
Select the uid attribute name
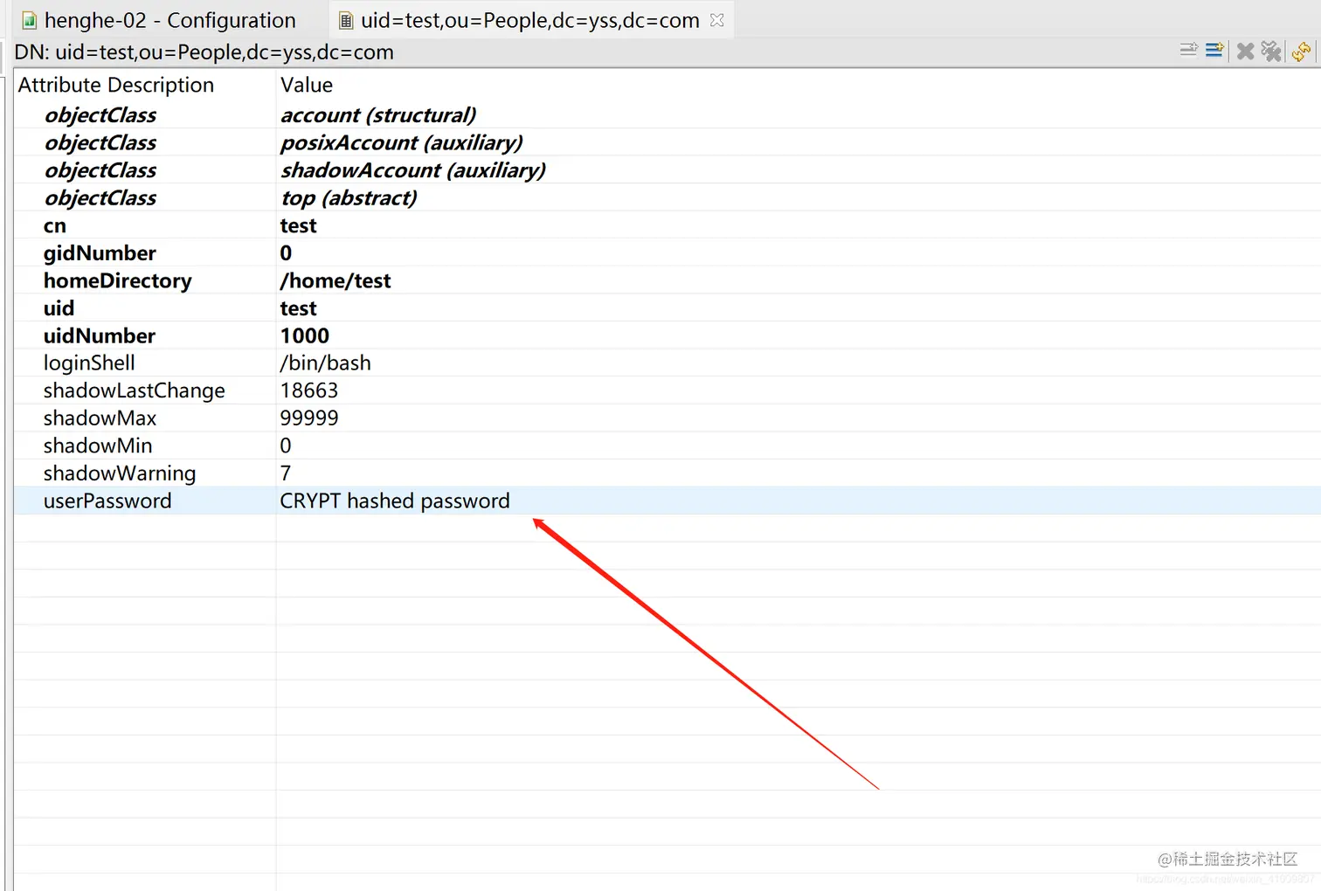coord(59,308)
